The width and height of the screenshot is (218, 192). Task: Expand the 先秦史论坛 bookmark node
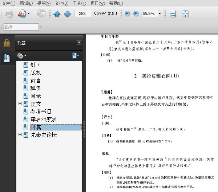(x=20, y=134)
